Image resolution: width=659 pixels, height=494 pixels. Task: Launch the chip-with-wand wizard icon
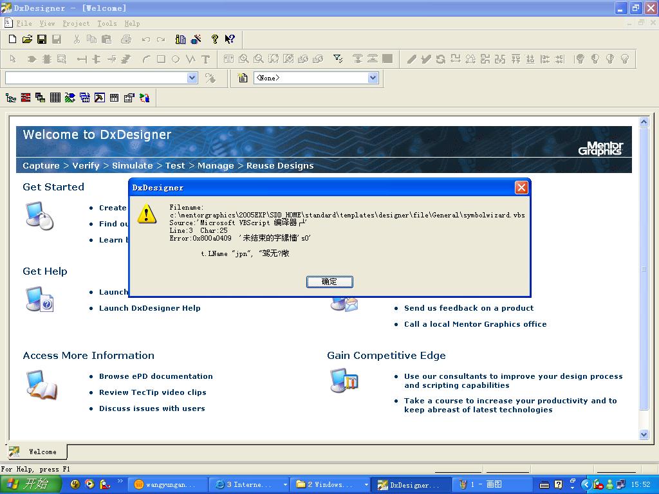pyautogui.click(x=196, y=39)
